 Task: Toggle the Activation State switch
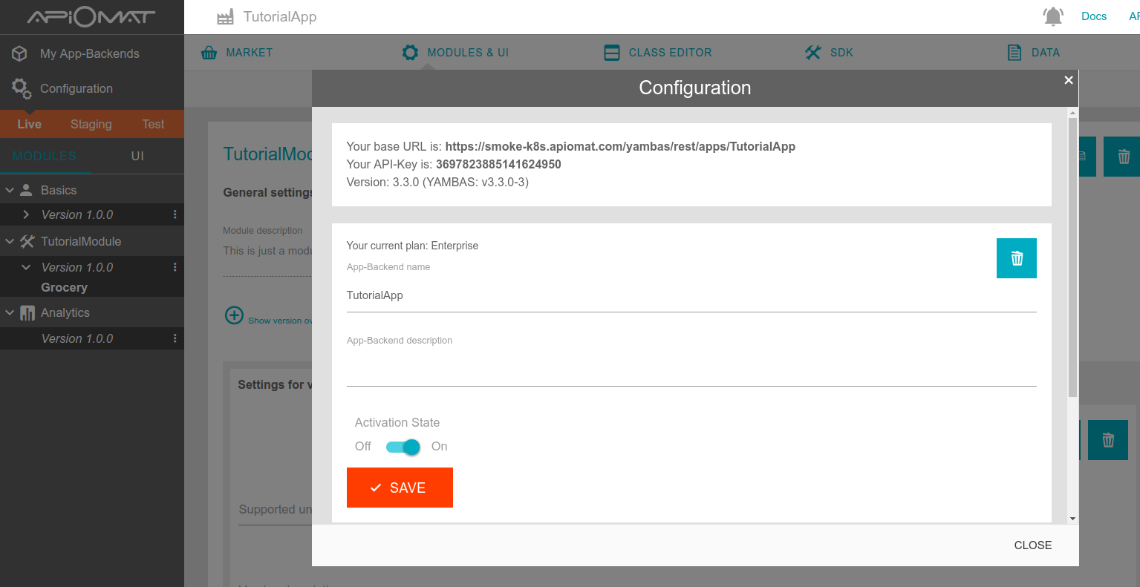point(403,447)
